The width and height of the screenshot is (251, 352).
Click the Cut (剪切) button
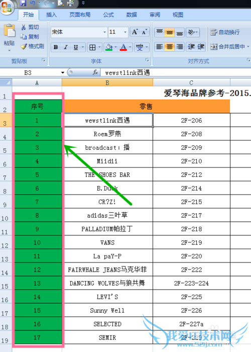pyautogui.click(x=30, y=27)
